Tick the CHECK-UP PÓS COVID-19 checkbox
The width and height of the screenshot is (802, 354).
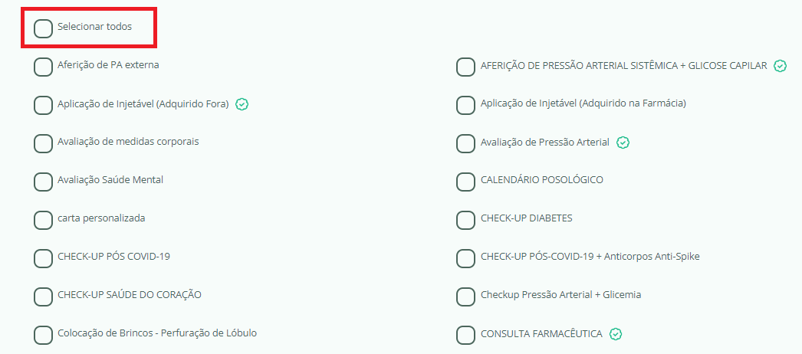click(44, 258)
